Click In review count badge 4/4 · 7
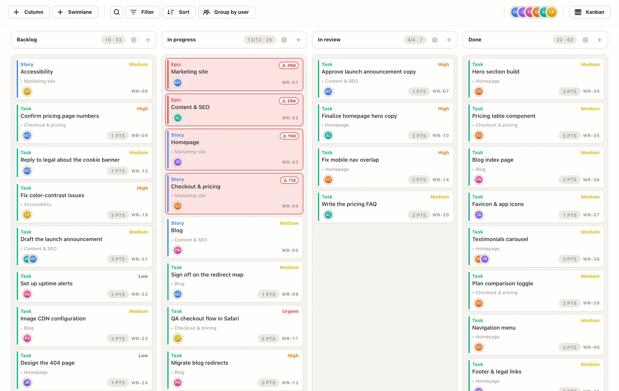619x391 pixels. (x=415, y=40)
